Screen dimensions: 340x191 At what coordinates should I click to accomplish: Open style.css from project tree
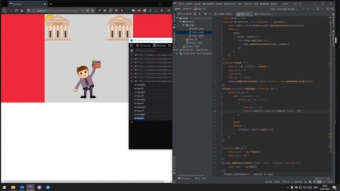pyautogui.click(x=193, y=43)
